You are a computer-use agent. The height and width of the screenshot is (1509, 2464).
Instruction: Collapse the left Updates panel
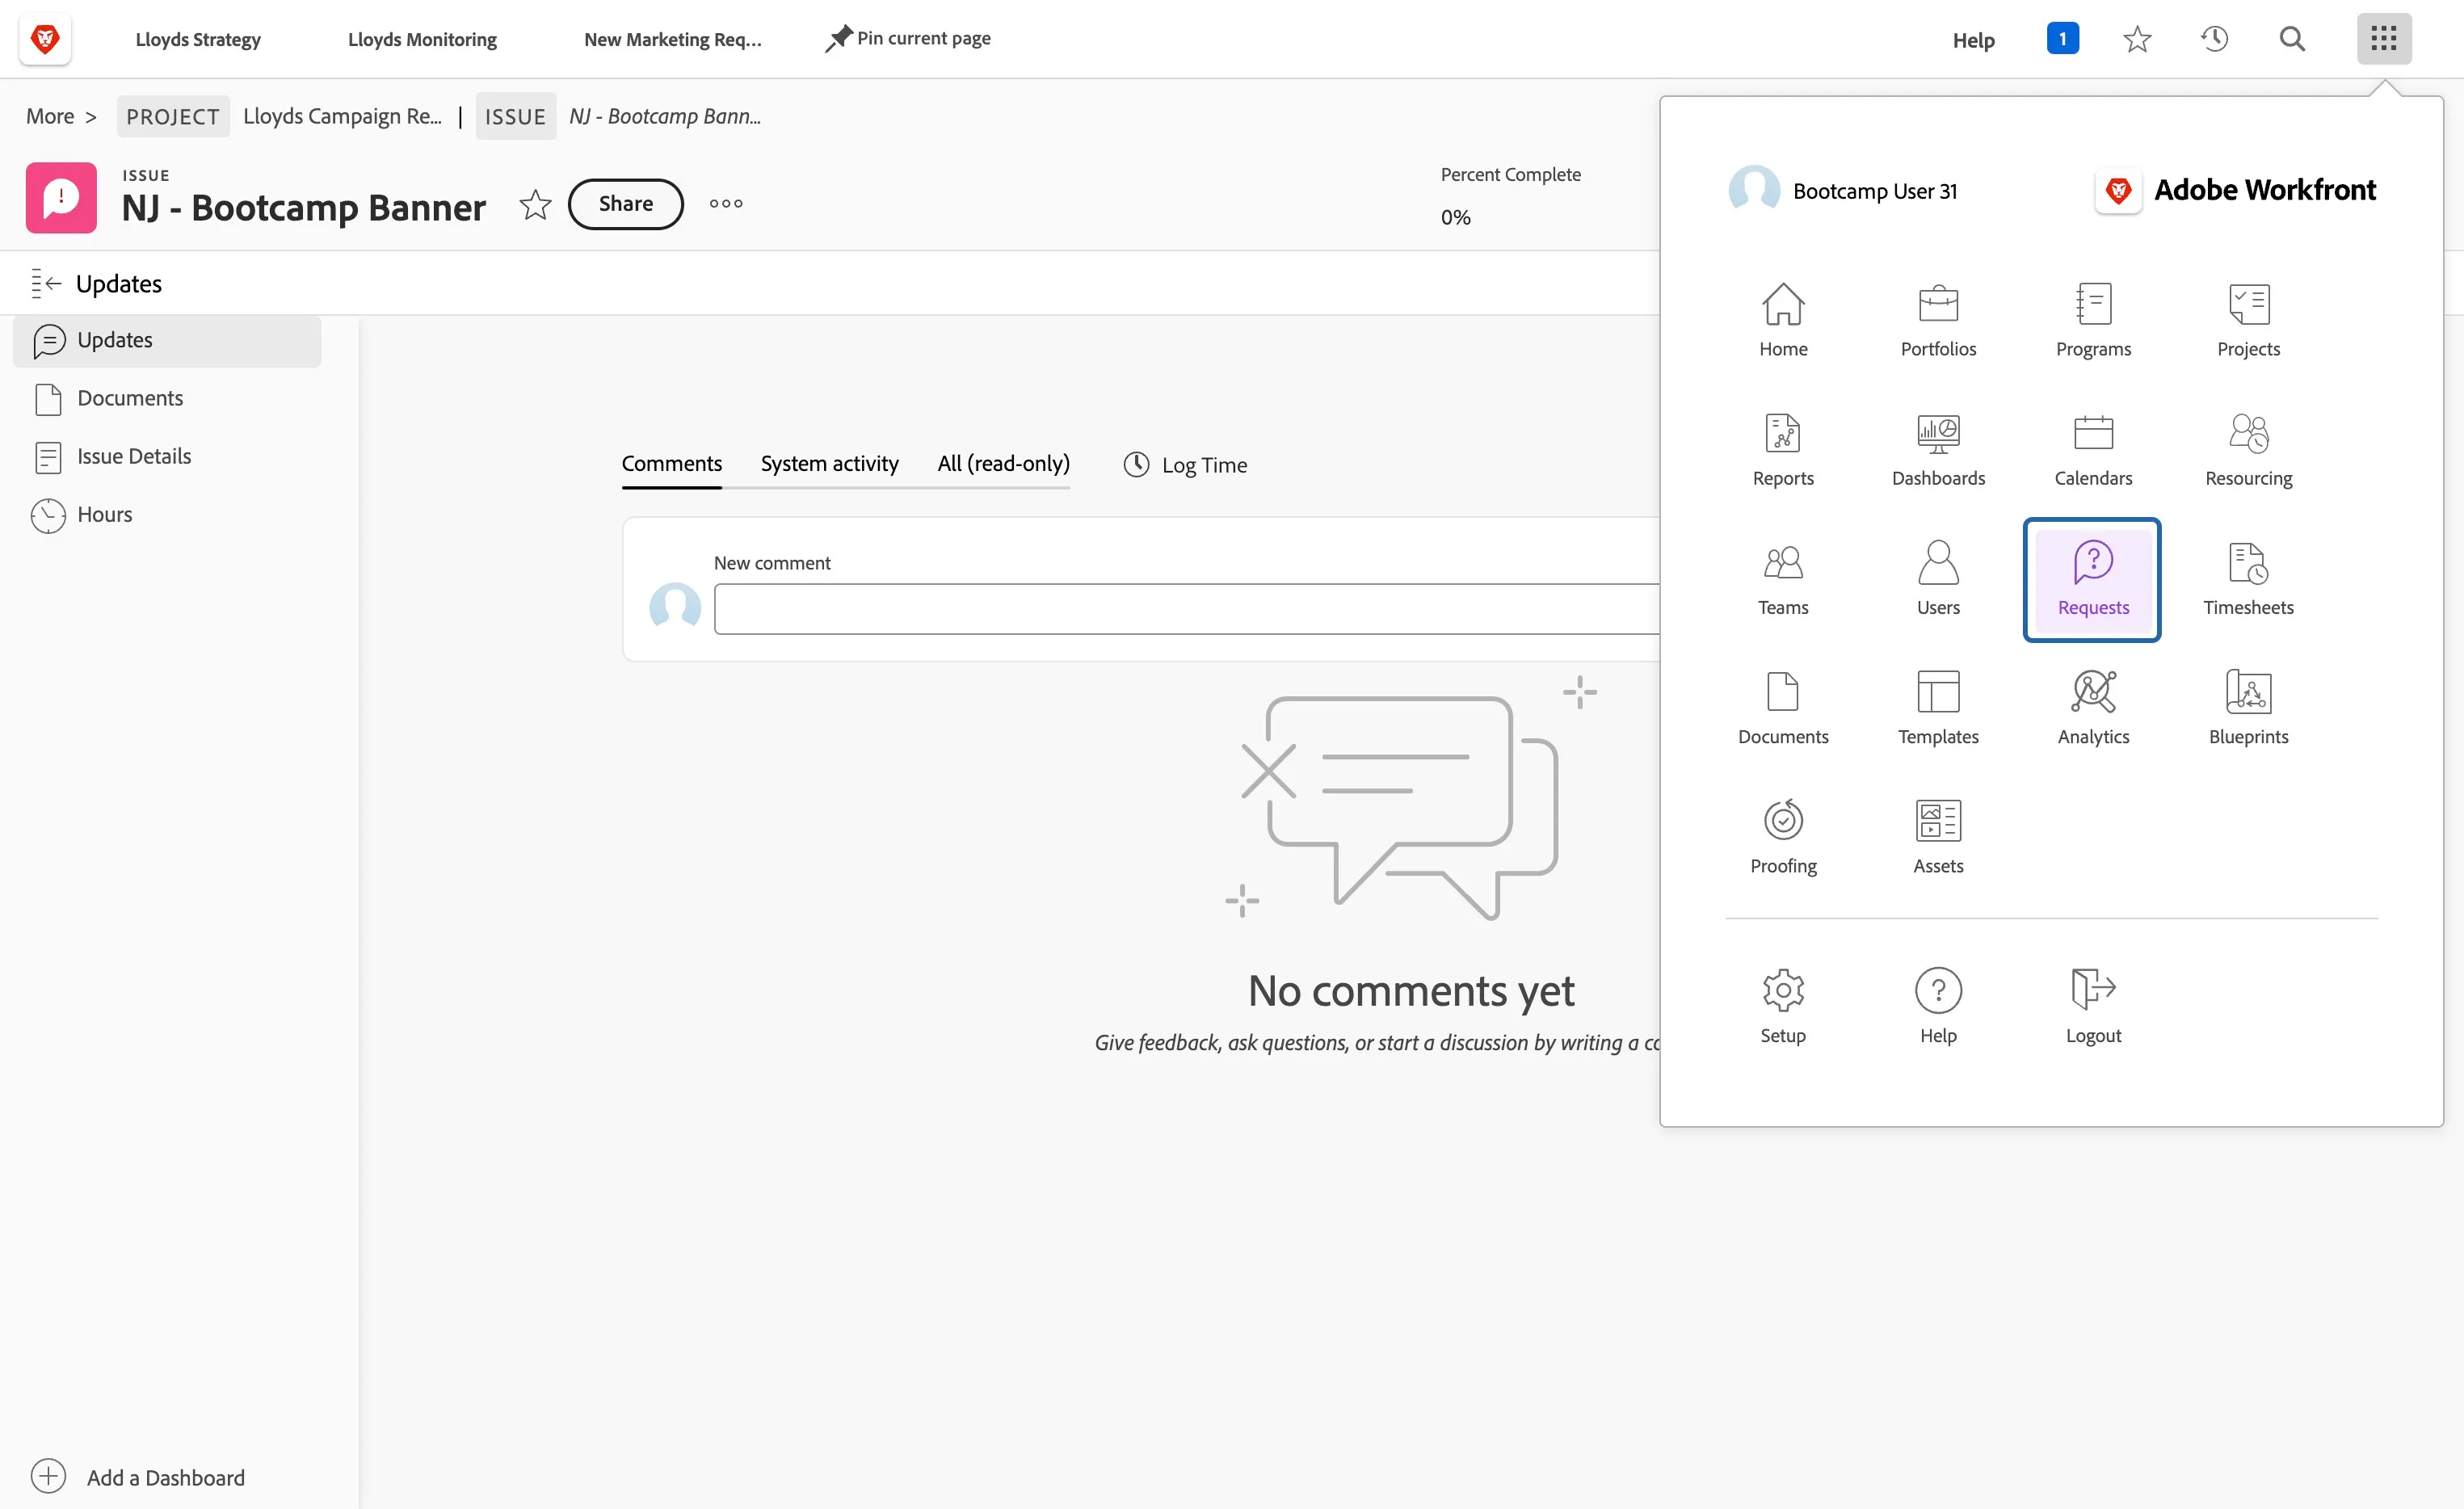pyautogui.click(x=46, y=284)
